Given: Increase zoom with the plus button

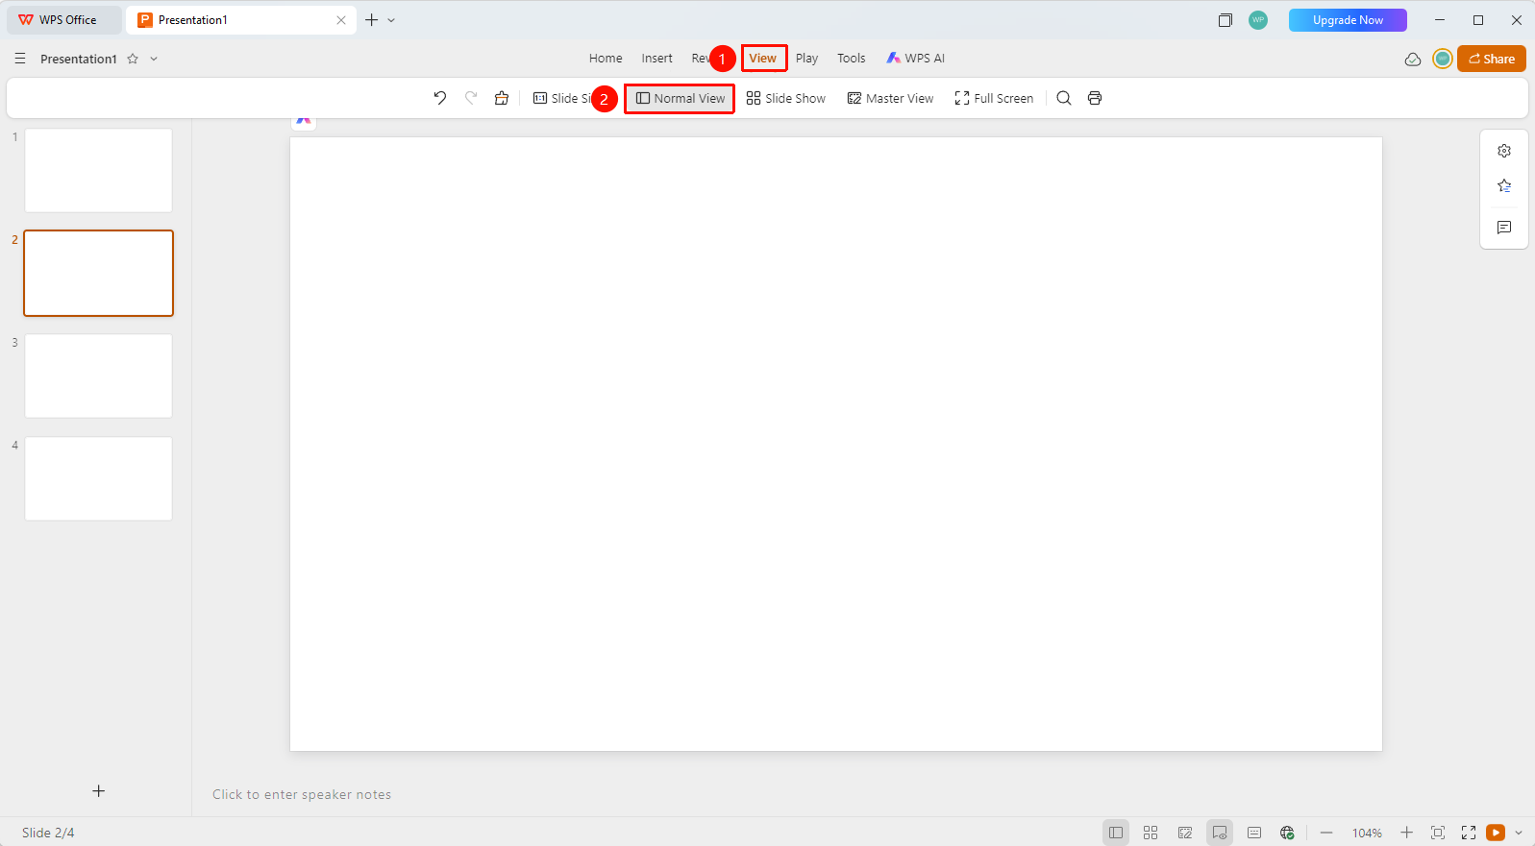Looking at the screenshot, I should (1407, 833).
